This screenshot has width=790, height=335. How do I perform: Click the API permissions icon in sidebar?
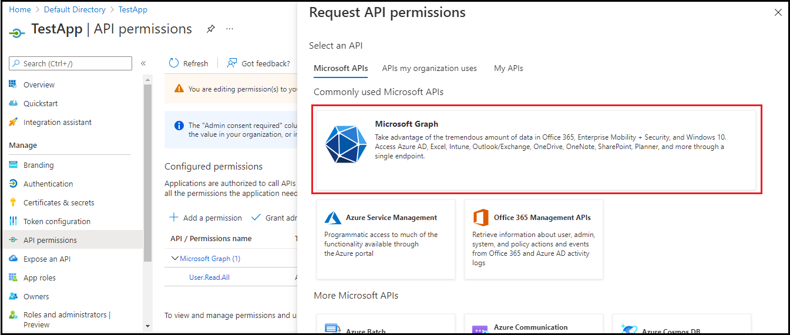tap(13, 240)
